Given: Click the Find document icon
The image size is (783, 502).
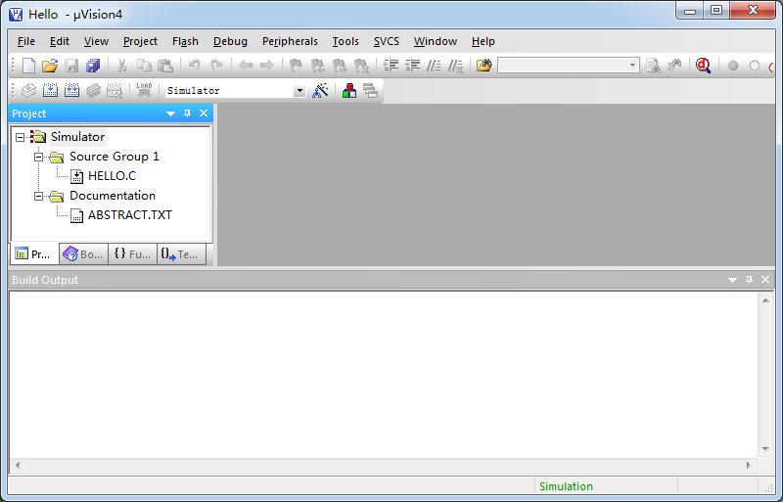Looking at the screenshot, I should (x=653, y=66).
